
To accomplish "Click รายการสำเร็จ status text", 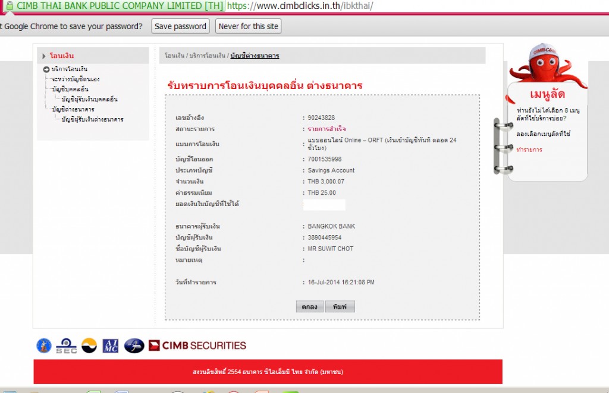I will point(327,129).
